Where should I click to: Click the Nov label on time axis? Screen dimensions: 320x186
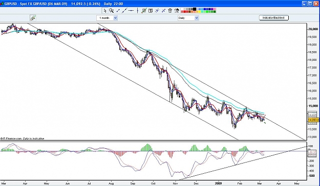(175, 183)
